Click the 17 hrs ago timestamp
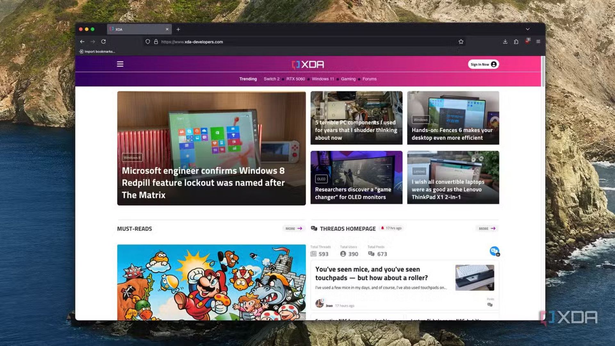The height and width of the screenshot is (346, 615). (393, 228)
